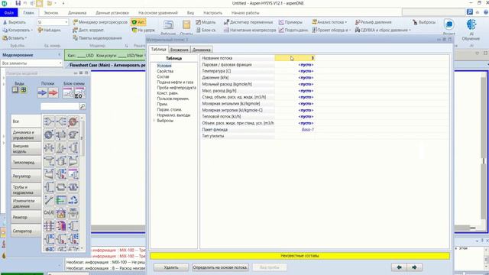Select the Теплоперед. palette category
The image size is (489, 275).
click(26, 162)
